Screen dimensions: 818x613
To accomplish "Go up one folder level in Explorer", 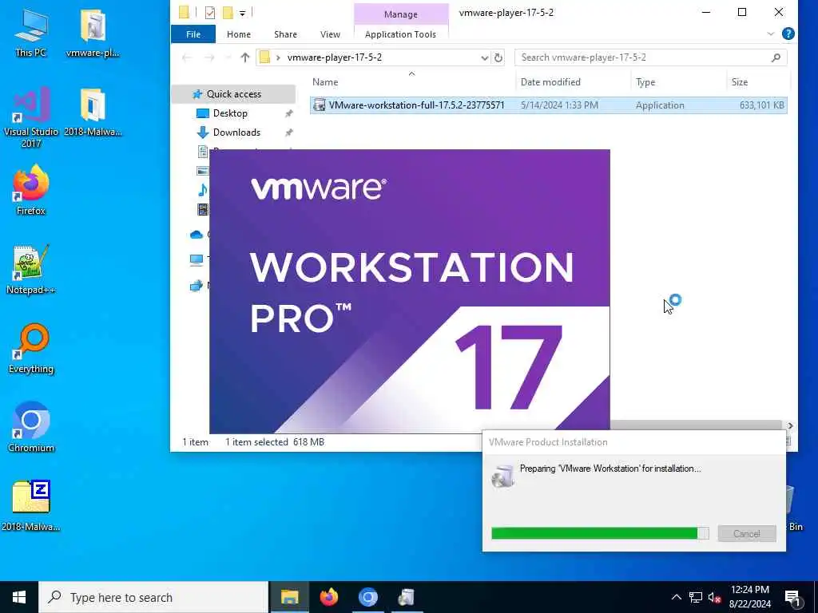I will 244,57.
